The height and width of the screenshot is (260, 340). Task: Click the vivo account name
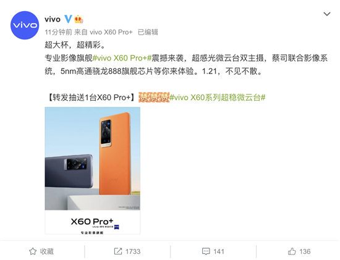click(53, 19)
